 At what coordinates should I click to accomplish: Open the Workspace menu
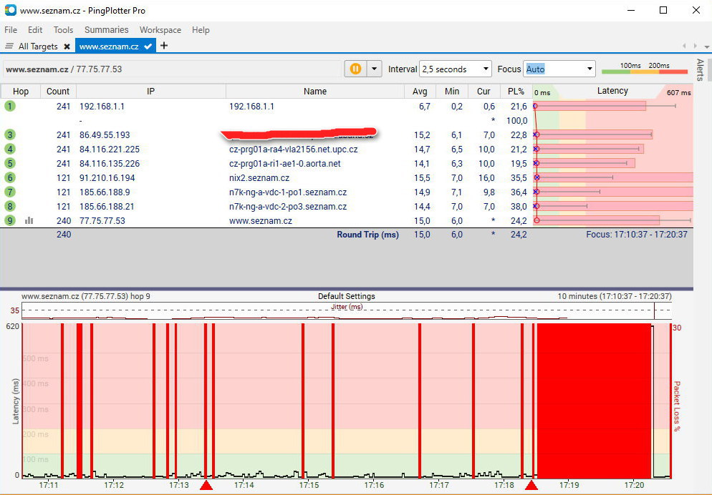point(160,30)
